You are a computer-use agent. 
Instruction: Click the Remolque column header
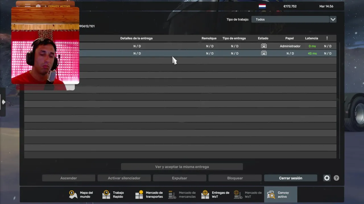coord(209,38)
